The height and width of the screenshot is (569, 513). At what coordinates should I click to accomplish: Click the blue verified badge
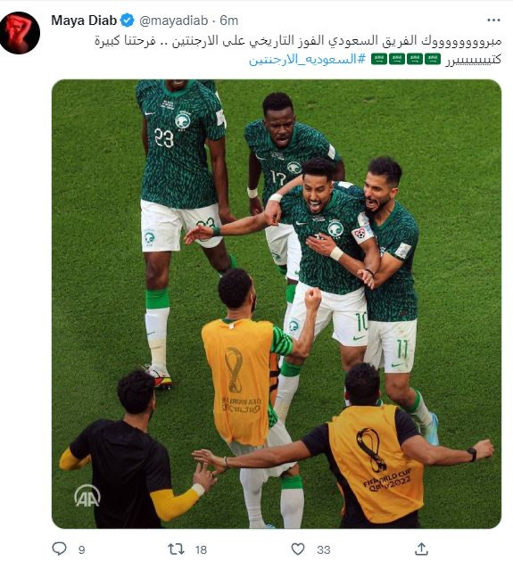(127, 21)
